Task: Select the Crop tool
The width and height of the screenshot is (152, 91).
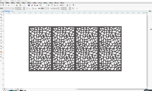Action: 1,17
